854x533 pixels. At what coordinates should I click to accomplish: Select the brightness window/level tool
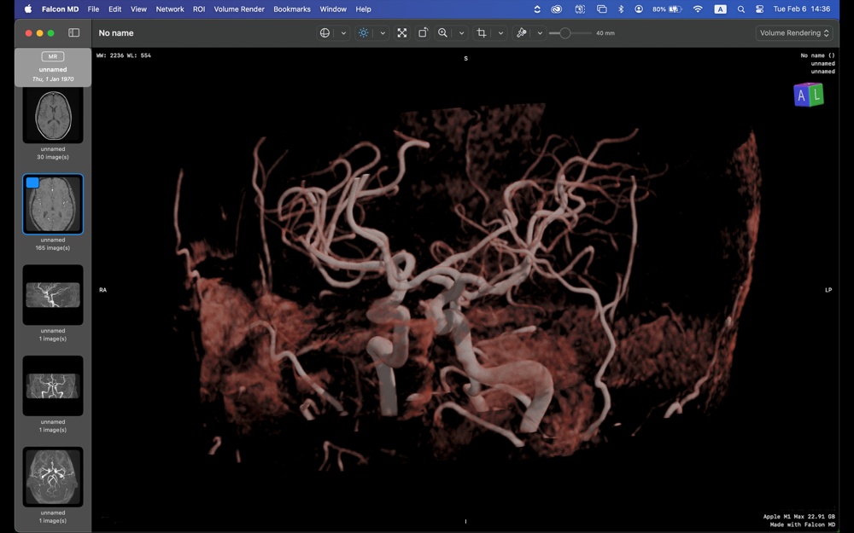pyautogui.click(x=364, y=33)
